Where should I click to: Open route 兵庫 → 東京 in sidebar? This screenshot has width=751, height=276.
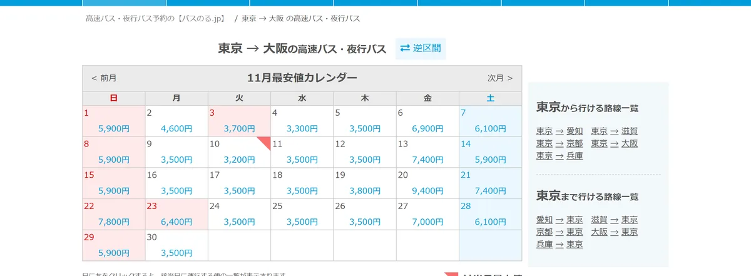(x=559, y=244)
